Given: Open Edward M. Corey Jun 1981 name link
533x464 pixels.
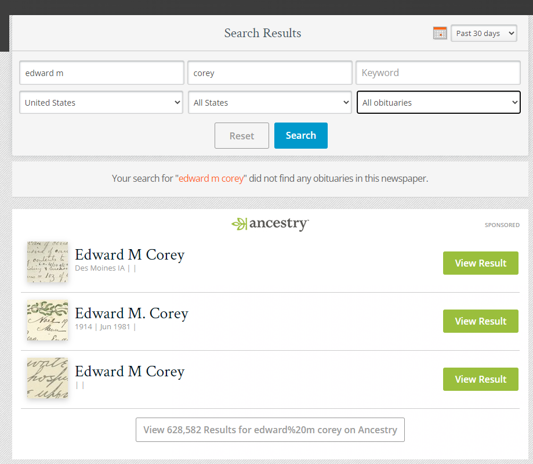Looking at the screenshot, I should pos(132,314).
